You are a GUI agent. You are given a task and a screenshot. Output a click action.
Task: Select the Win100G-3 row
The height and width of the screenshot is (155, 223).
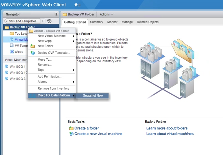16,79
